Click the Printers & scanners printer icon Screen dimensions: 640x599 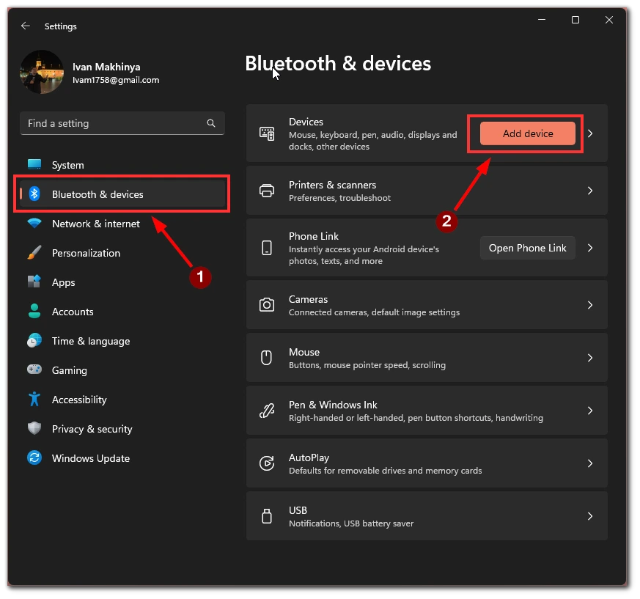coord(267,191)
